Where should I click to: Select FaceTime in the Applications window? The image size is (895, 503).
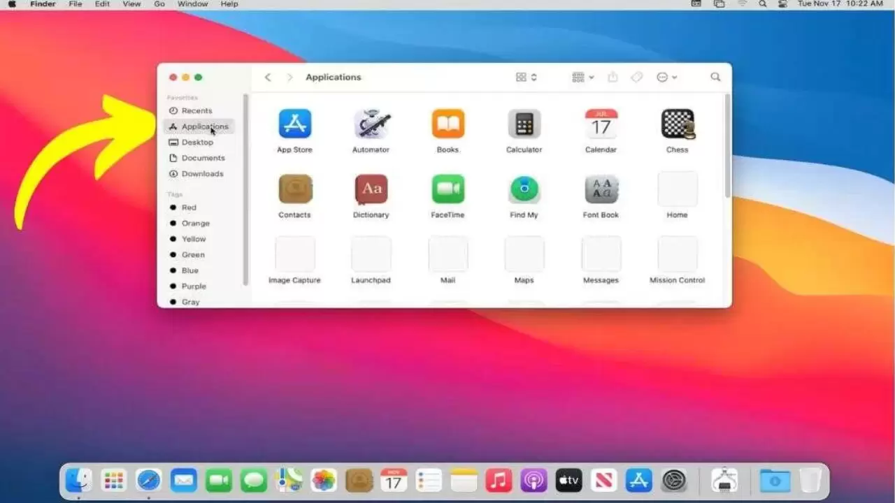coord(447,189)
